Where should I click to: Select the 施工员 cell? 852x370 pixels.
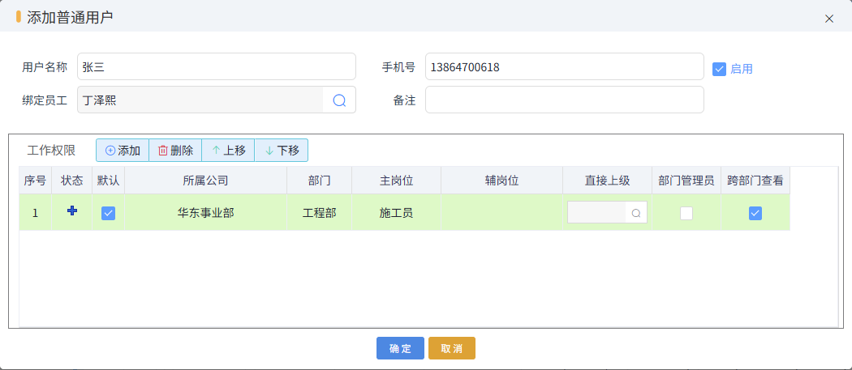point(396,213)
